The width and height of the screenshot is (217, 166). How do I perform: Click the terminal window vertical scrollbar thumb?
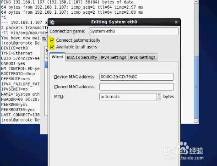(196, 87)
